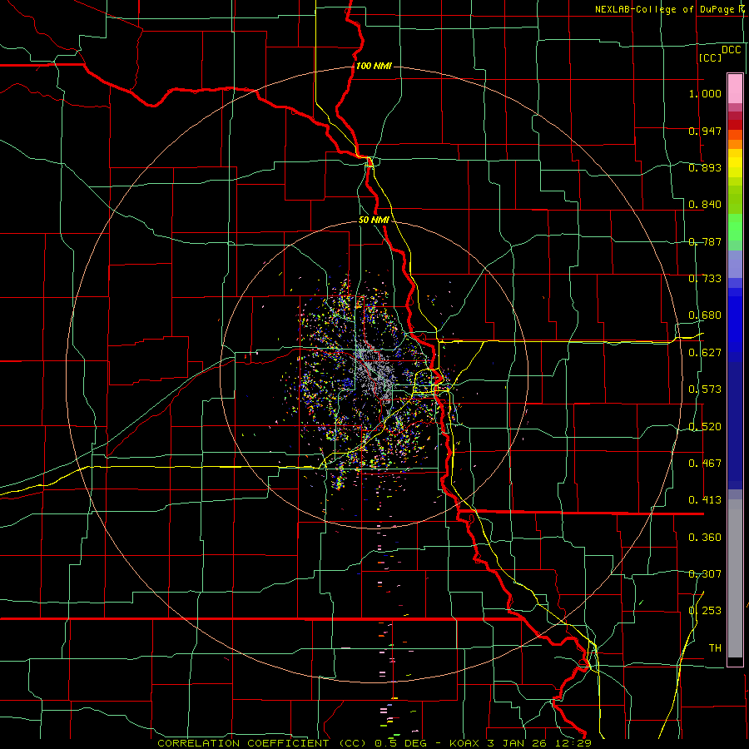The image size is (749, 749).
Task: Select the 0.947 scale value
Action: 705,131
